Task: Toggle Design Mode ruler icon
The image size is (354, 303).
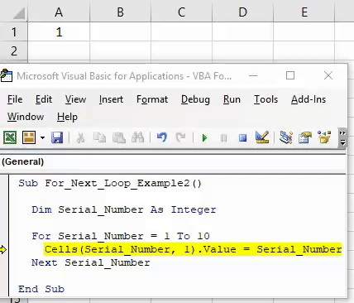Action: [x=262, y=137]
